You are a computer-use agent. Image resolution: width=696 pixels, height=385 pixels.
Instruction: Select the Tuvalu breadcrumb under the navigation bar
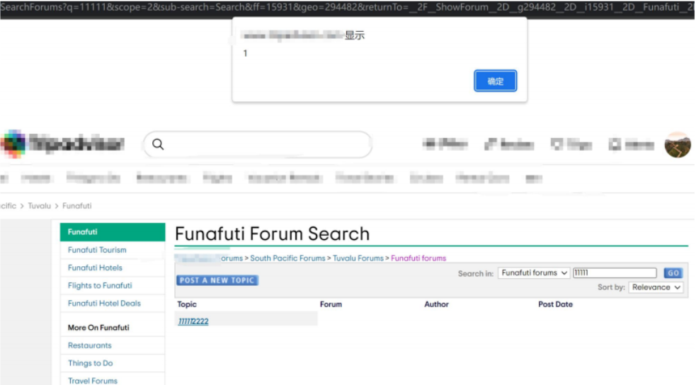pos(39,206)
